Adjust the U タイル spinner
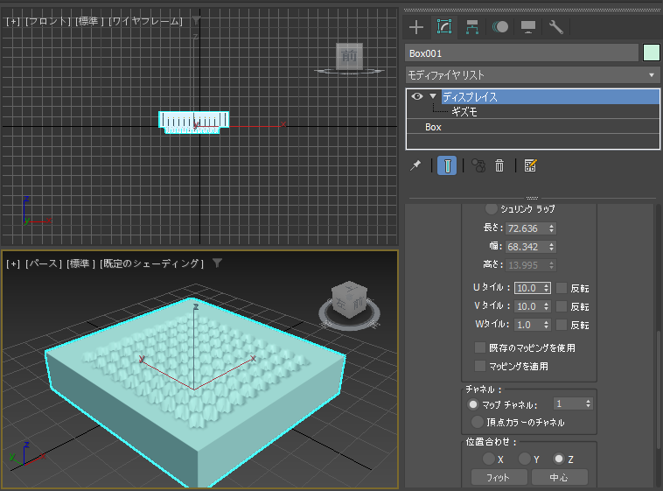This screenshot has width=663, height=491. click(x=547, y=288)
